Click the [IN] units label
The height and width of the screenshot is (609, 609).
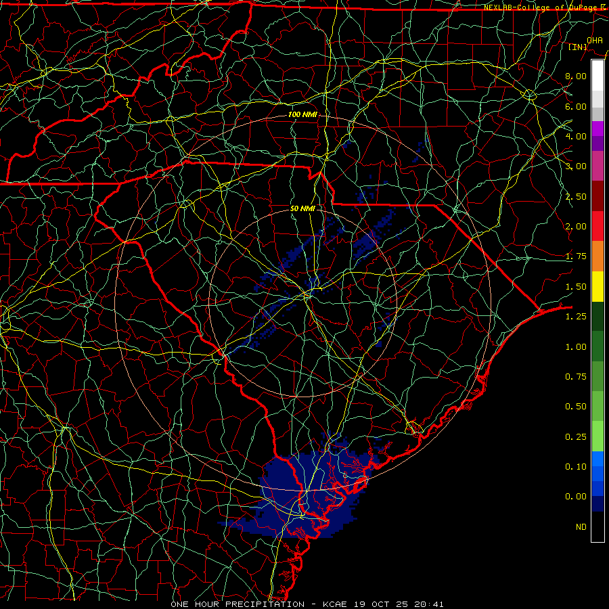(x=578, y=47)
